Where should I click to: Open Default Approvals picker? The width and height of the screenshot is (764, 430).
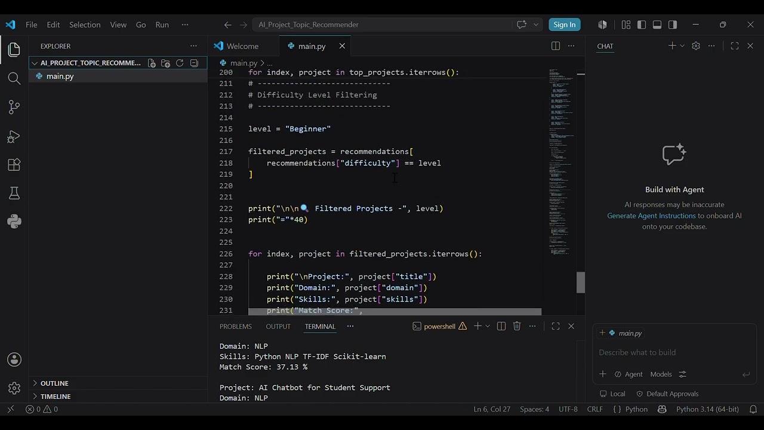[x=667, y=394]
